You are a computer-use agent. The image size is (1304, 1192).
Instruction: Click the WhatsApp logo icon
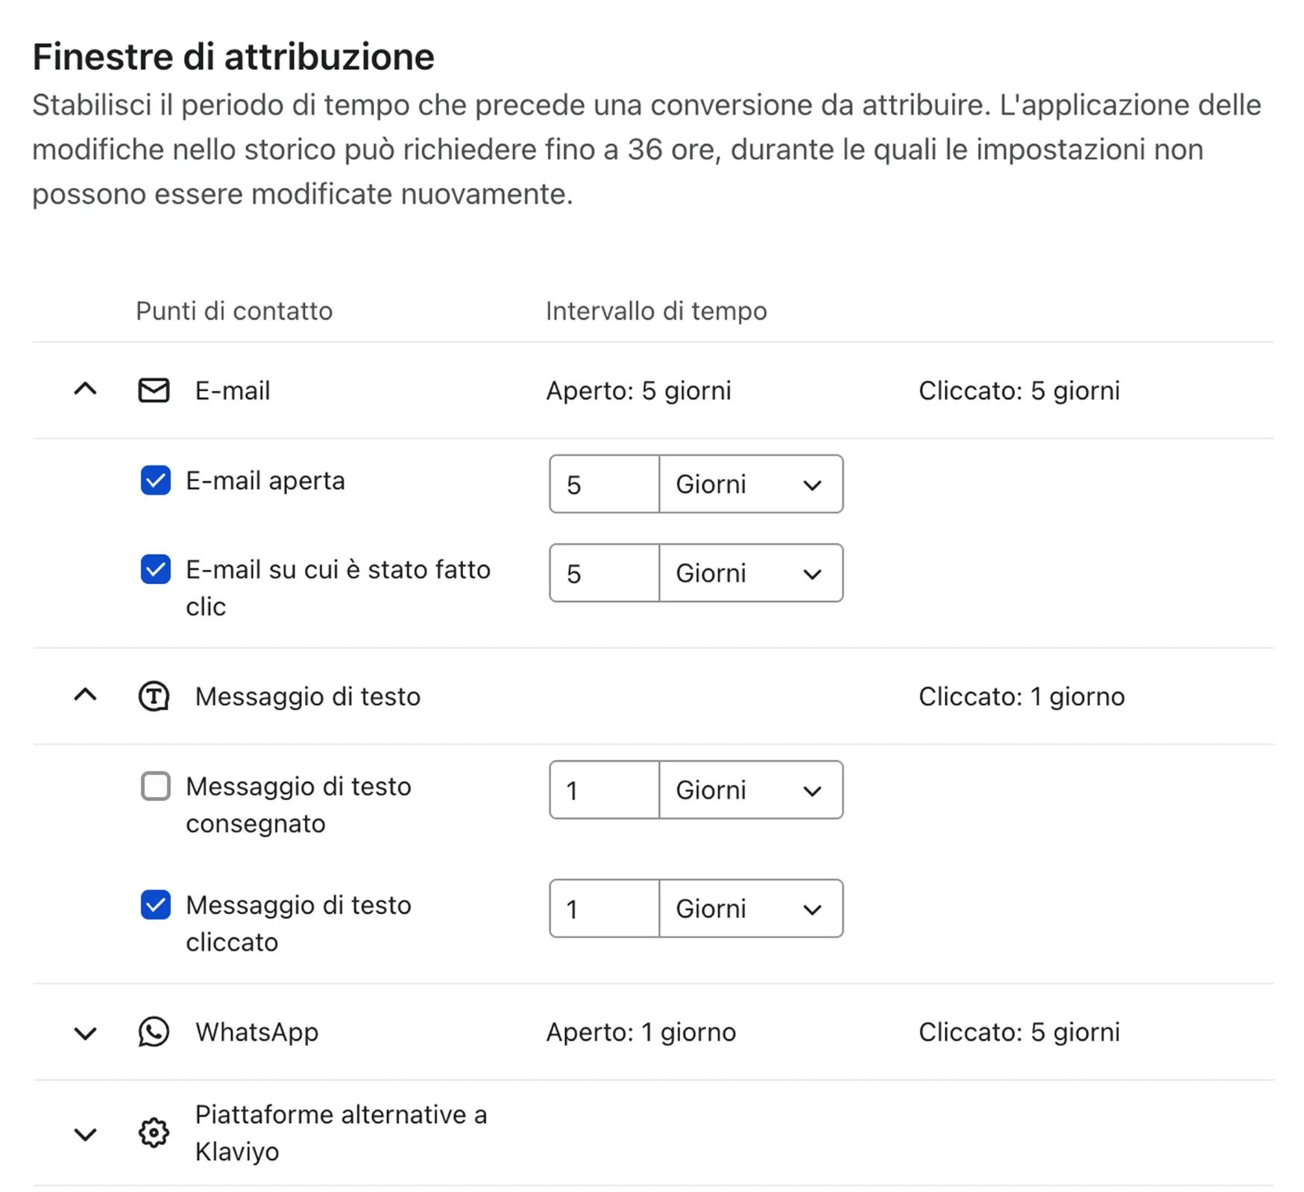coord(154,1032)
